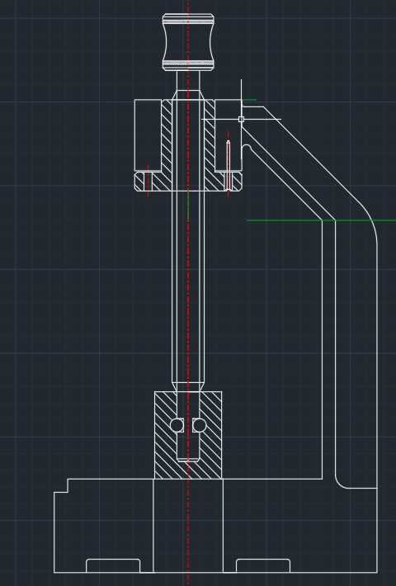The height and width of the screenshot is (586, 396).
Task: Select the left foot slot on base
Action: click(x=113, y=565)
